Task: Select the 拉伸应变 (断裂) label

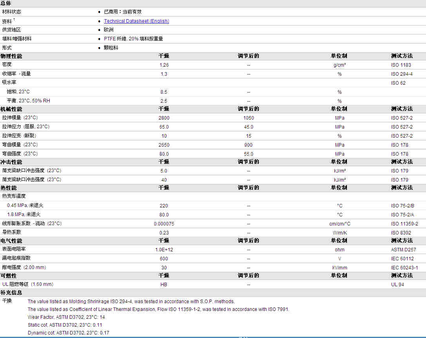Action: (19, 136)
